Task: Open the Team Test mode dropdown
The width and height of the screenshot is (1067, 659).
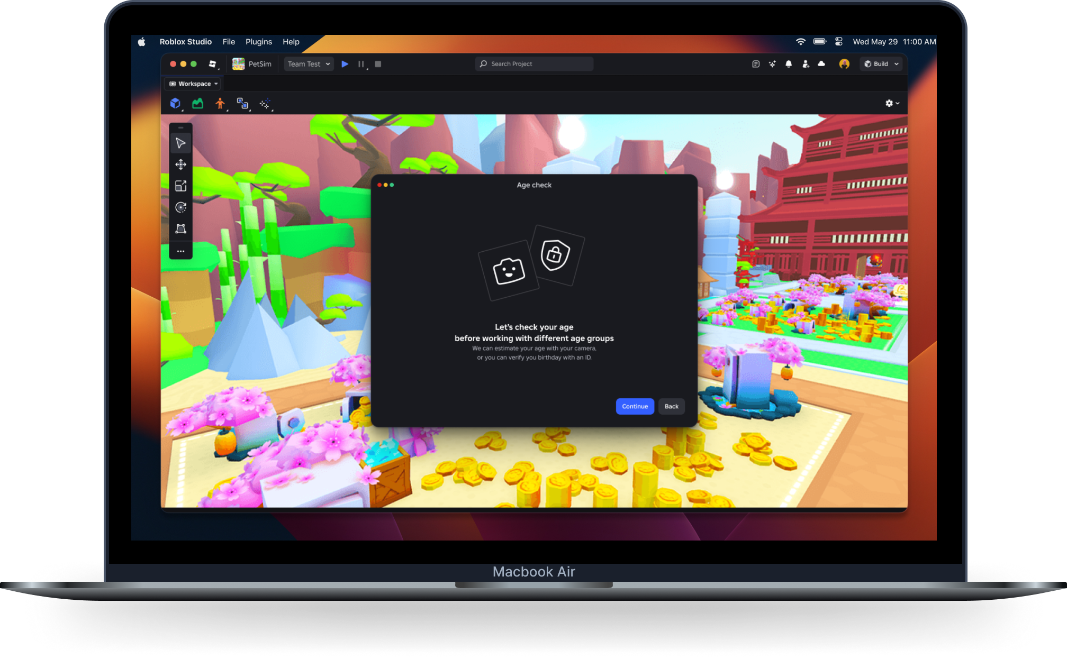Action: pyautogui.click(x=309, y=64)
